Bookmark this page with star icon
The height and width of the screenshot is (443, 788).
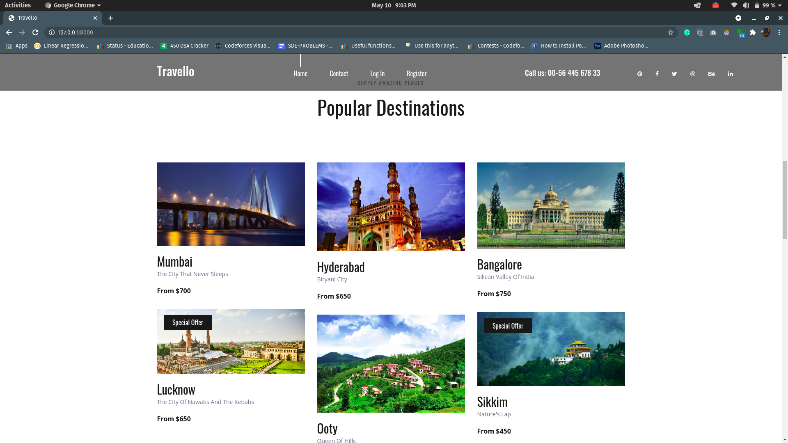(671, 32)
